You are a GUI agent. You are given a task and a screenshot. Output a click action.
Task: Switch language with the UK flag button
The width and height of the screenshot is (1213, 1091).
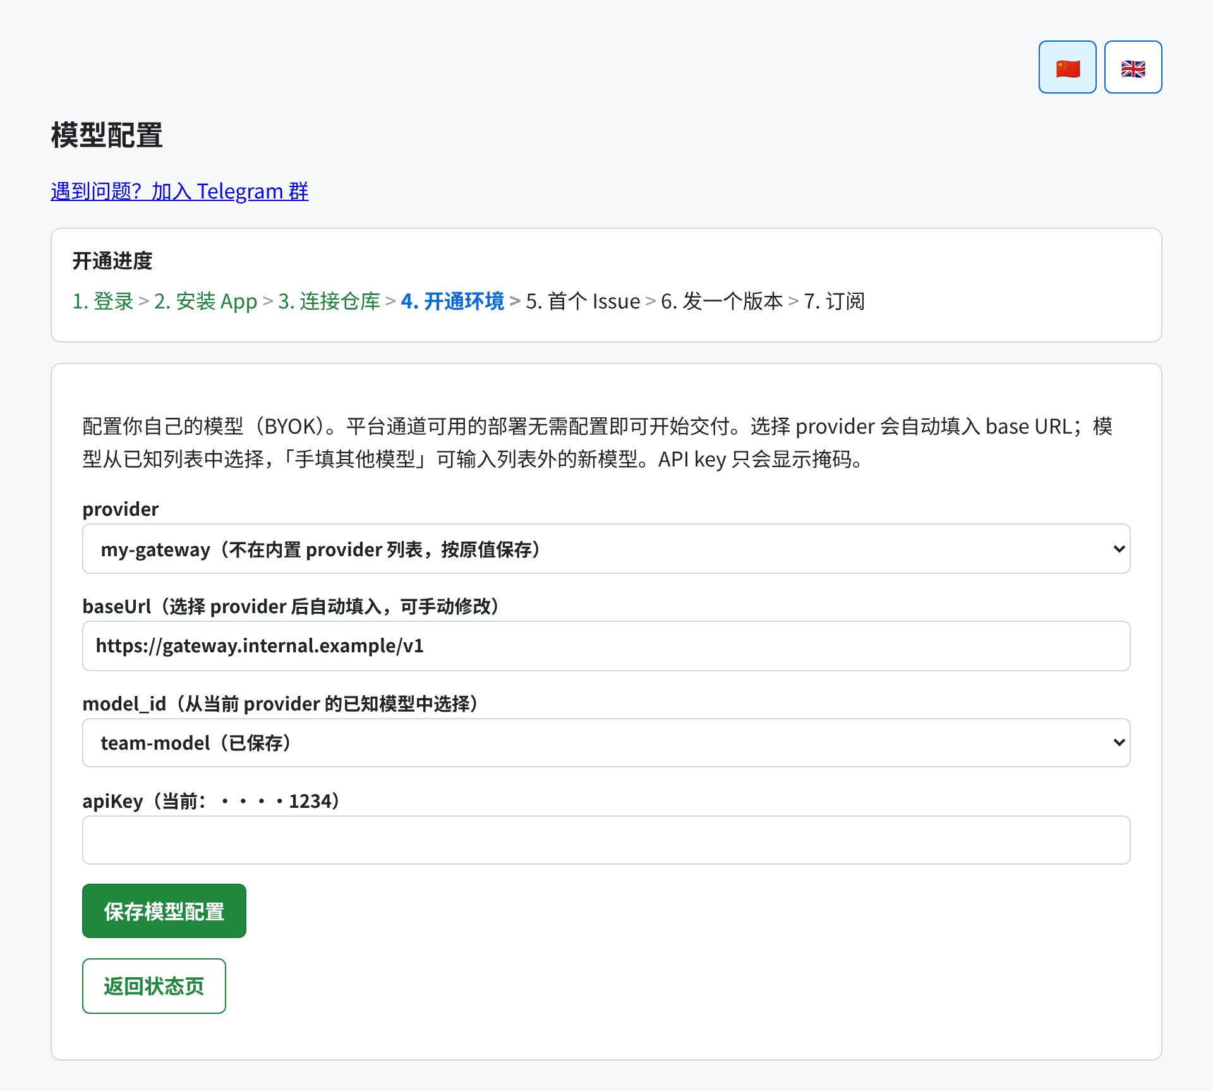click(x=1133, y=67)
